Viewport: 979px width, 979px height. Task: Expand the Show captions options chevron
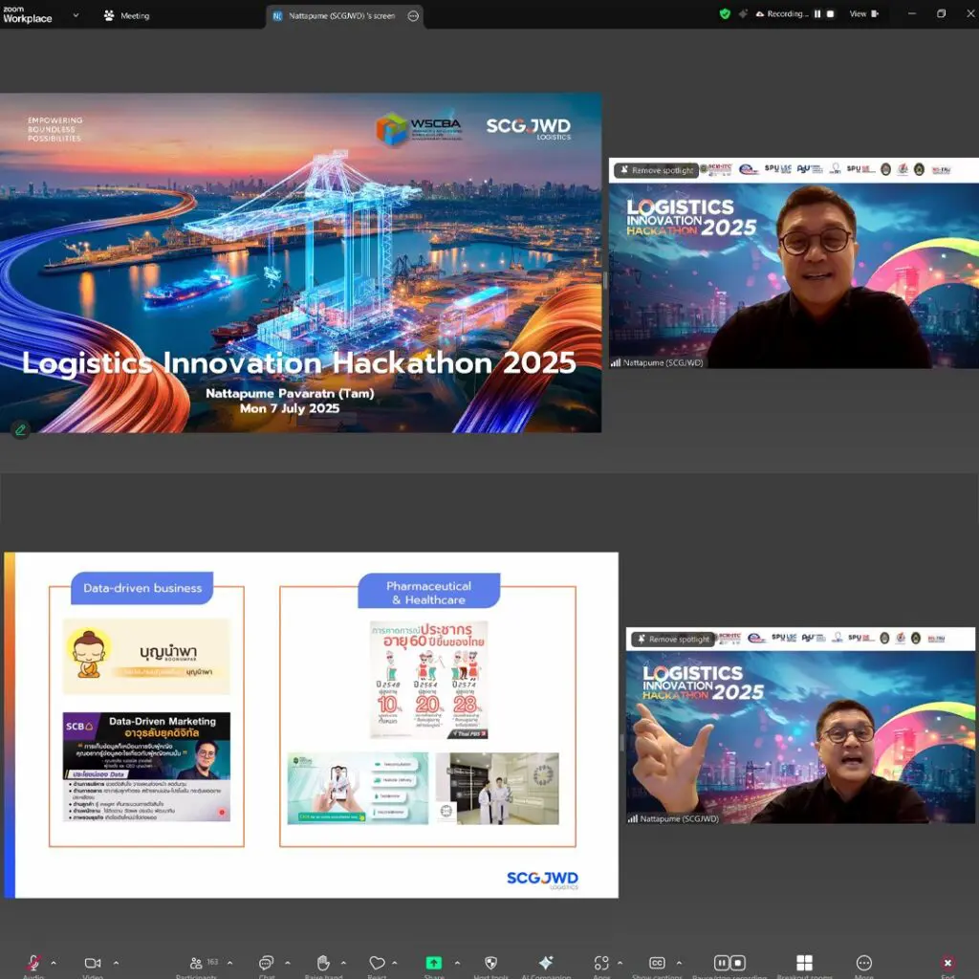point(679,963)
